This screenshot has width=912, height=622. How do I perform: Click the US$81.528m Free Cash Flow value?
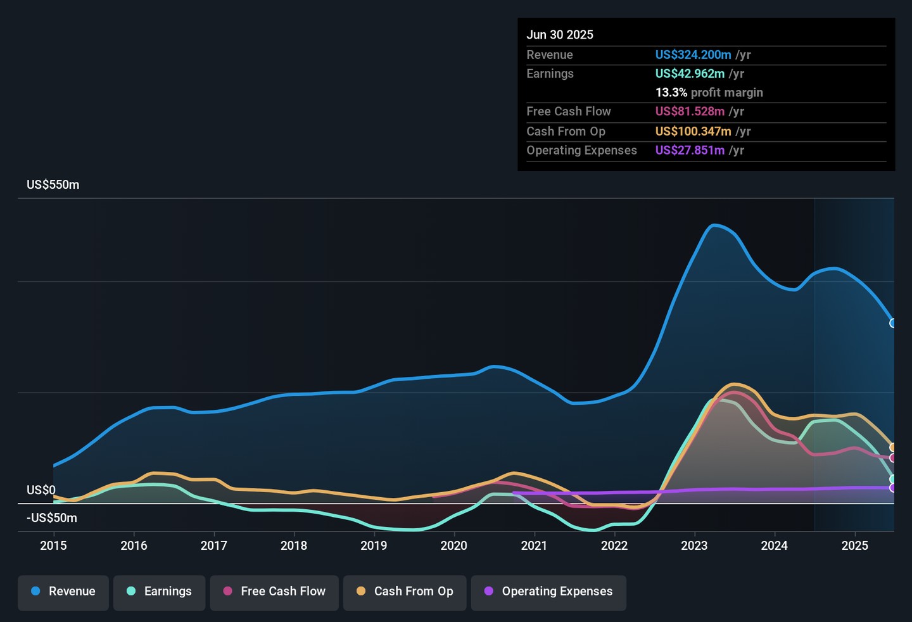tap(690, 111)
